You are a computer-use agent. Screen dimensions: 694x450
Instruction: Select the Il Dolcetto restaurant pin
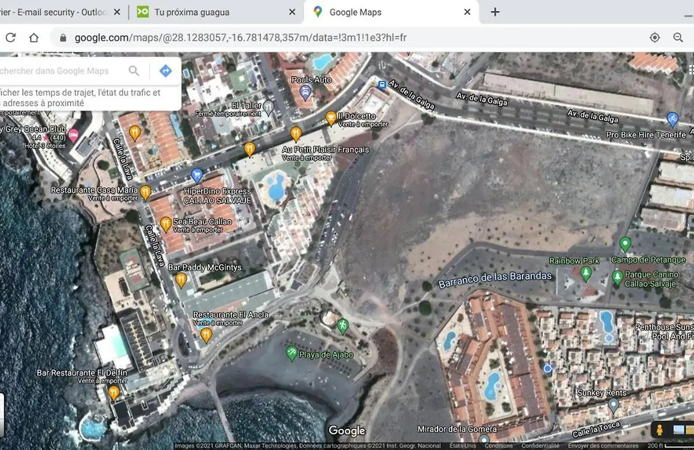(x=331, y=118)
